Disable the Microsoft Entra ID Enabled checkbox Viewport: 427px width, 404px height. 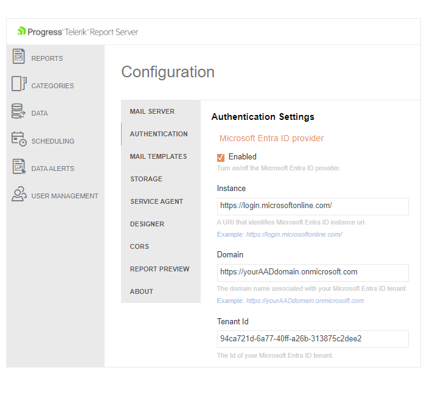point(221,158)
